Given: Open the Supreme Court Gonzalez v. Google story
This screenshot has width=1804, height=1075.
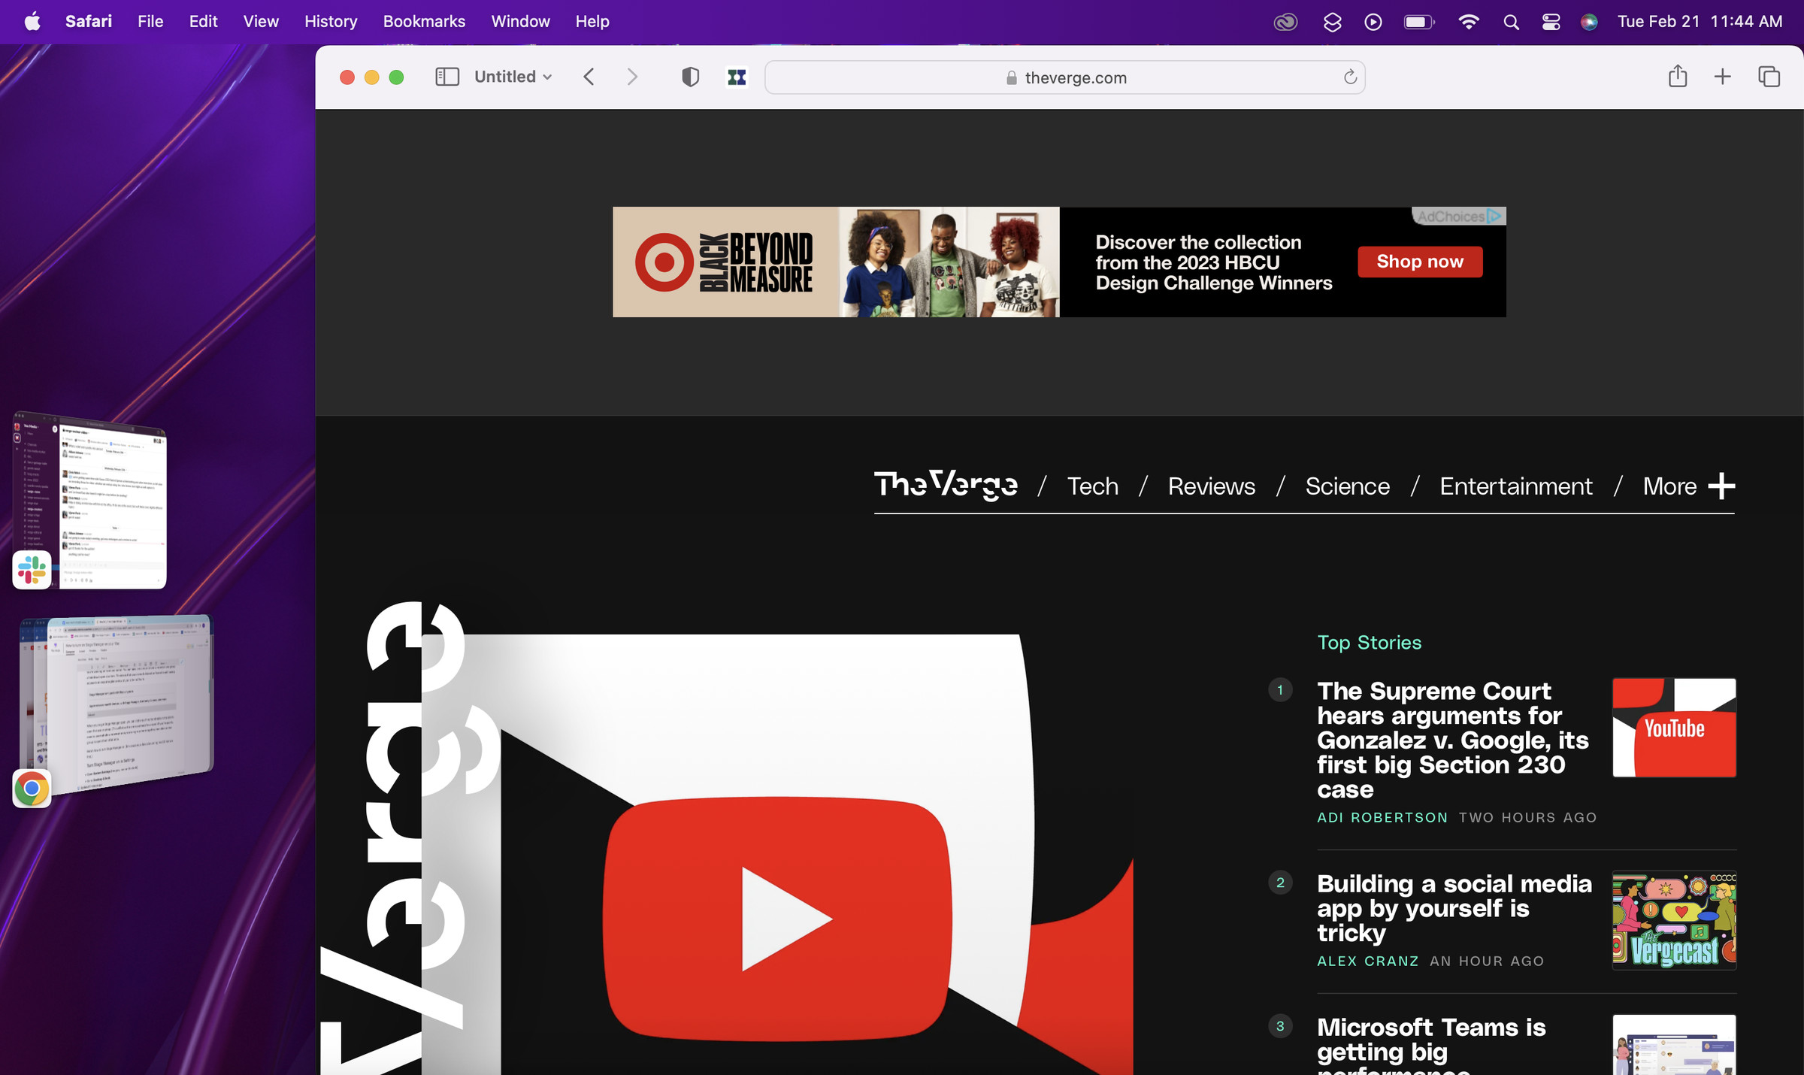Looking at the screenshot, I should tap(1453, 740).
